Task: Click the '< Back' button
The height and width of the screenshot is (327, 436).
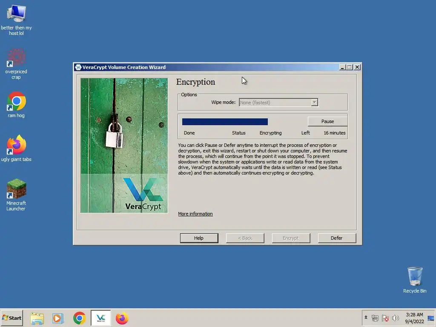Action: (245, 238)
